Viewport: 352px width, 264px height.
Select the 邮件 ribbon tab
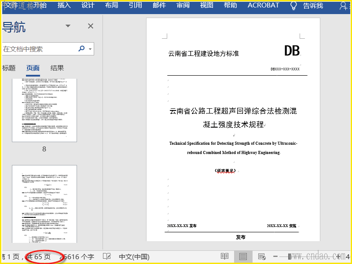pyautogui.click(x=159, y=5)
